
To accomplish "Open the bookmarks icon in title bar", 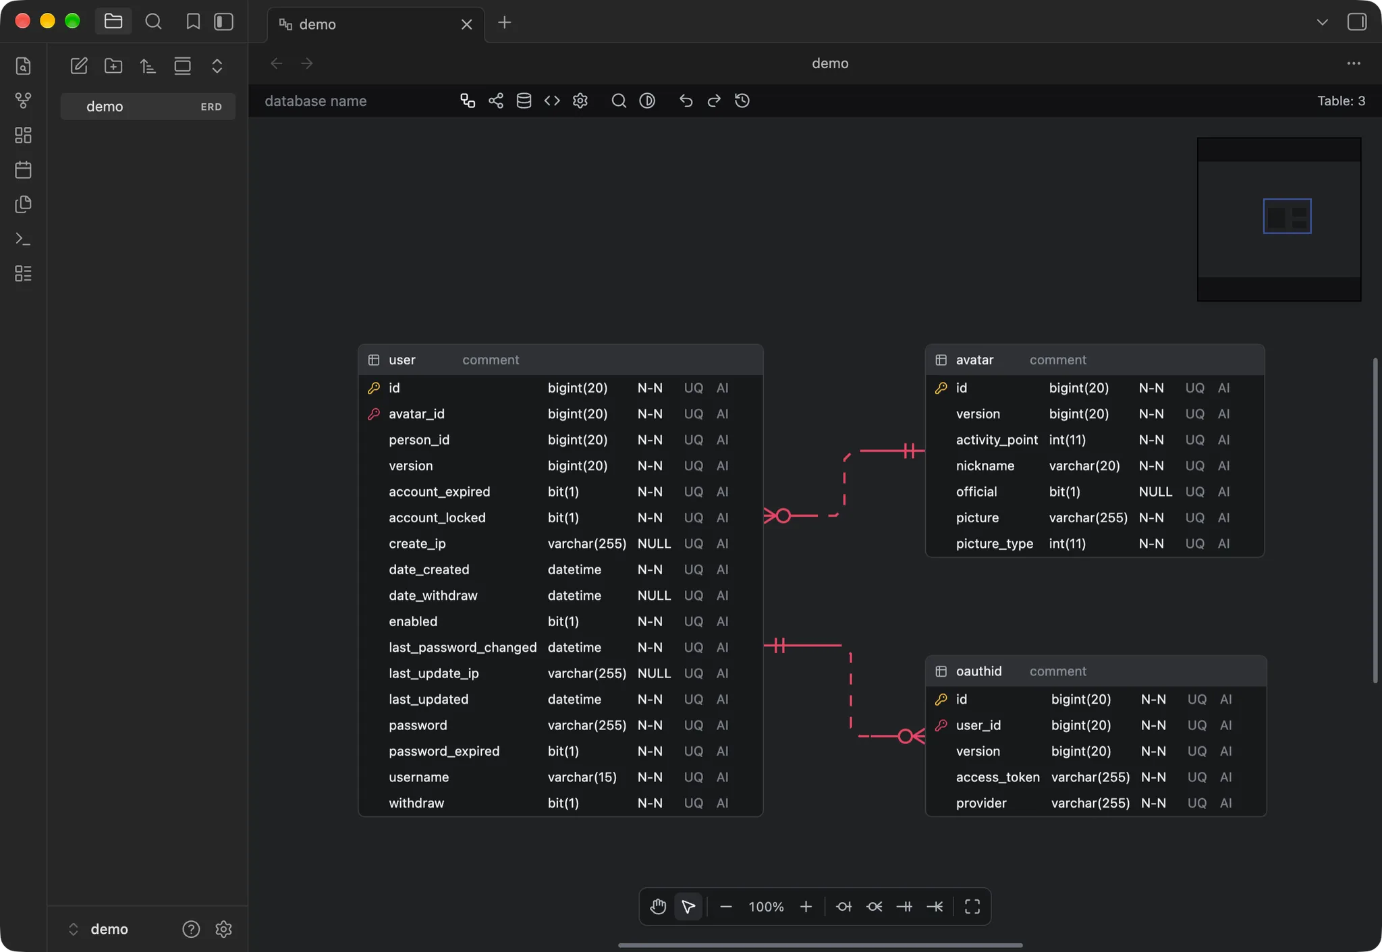I will click(x=193, y=22).
